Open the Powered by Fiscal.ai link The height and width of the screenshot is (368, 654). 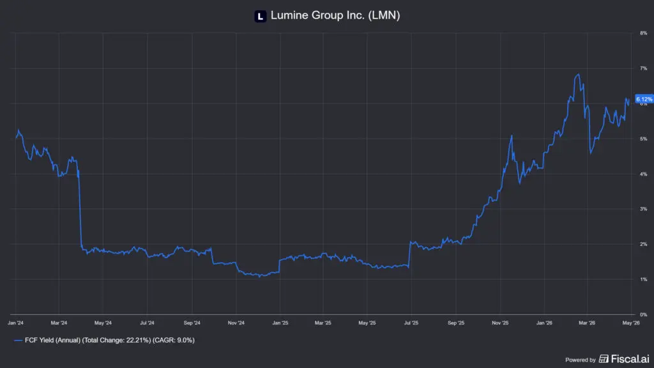pyautogui.click(x=607, y=359)
